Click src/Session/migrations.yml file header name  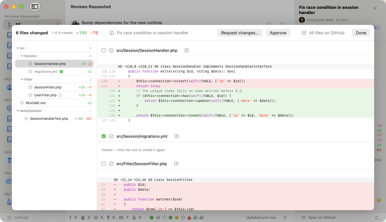pyautogui.click(x=142, y=136)
